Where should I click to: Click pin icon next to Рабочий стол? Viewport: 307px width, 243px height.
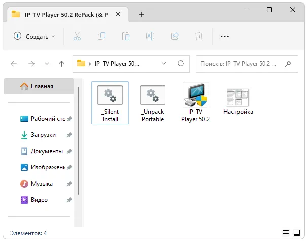coord(70,119)
